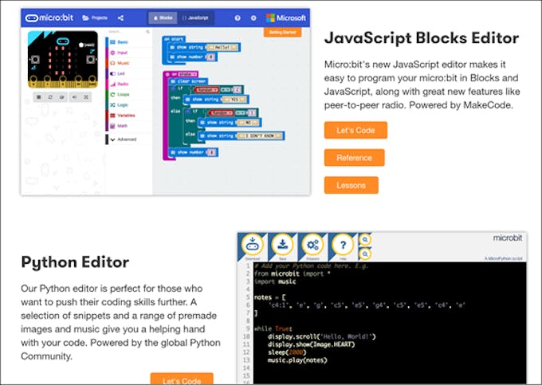Open the Basic blocks category
Image resolution: width=542 pixels, height=385 pixels.
(x=128, y=42)
